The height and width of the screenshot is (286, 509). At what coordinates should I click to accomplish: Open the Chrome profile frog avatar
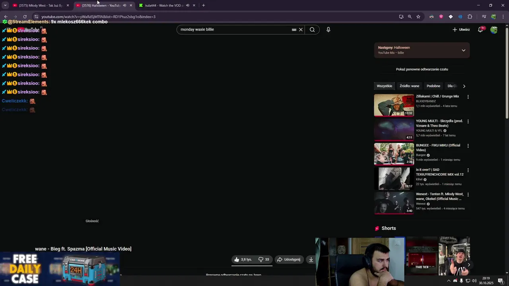coord(493,17)
